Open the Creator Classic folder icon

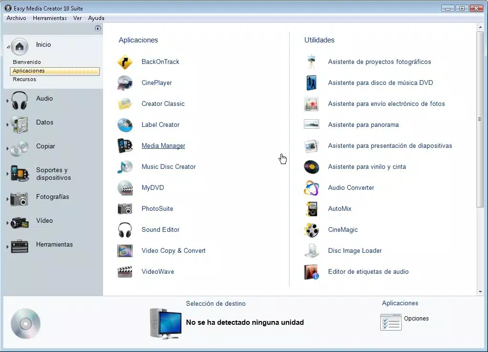point(125,104)
